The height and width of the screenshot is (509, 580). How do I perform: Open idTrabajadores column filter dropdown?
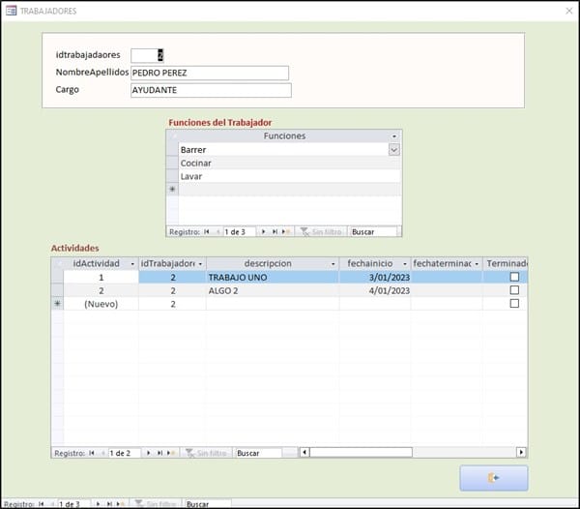[200, 264]
